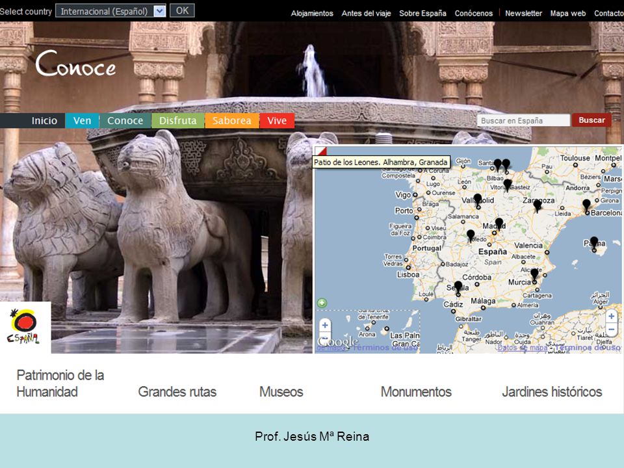The width and height of the screenshot is (624, 468).
Task: Zoom in with main map plus button
Action: tap(611, 317)
